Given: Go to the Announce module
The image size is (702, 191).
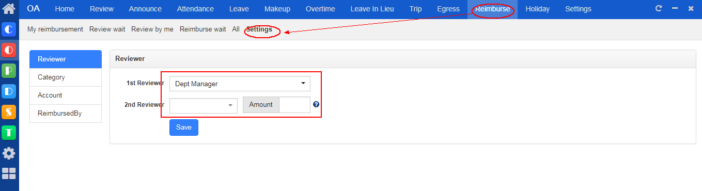Looking at the screenshot, I should tap(145, 9).
